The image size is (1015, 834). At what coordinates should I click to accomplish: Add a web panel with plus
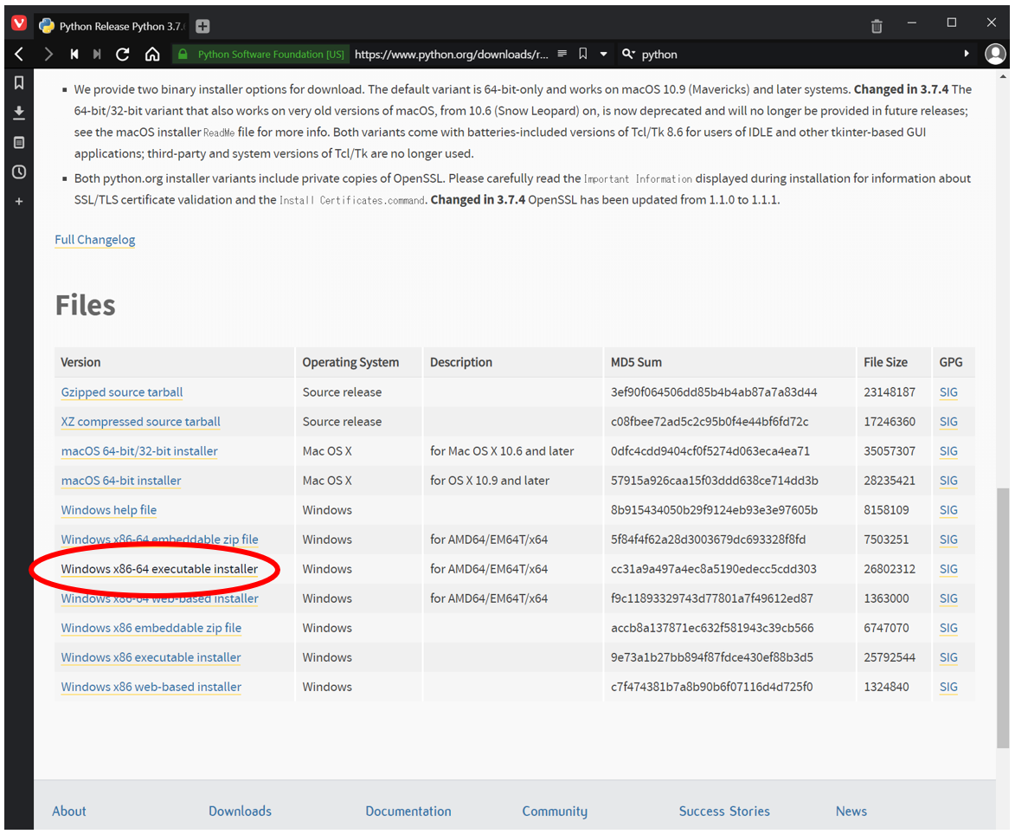[19, 202]
